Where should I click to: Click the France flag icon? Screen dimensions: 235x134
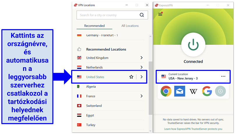[79, 96]
